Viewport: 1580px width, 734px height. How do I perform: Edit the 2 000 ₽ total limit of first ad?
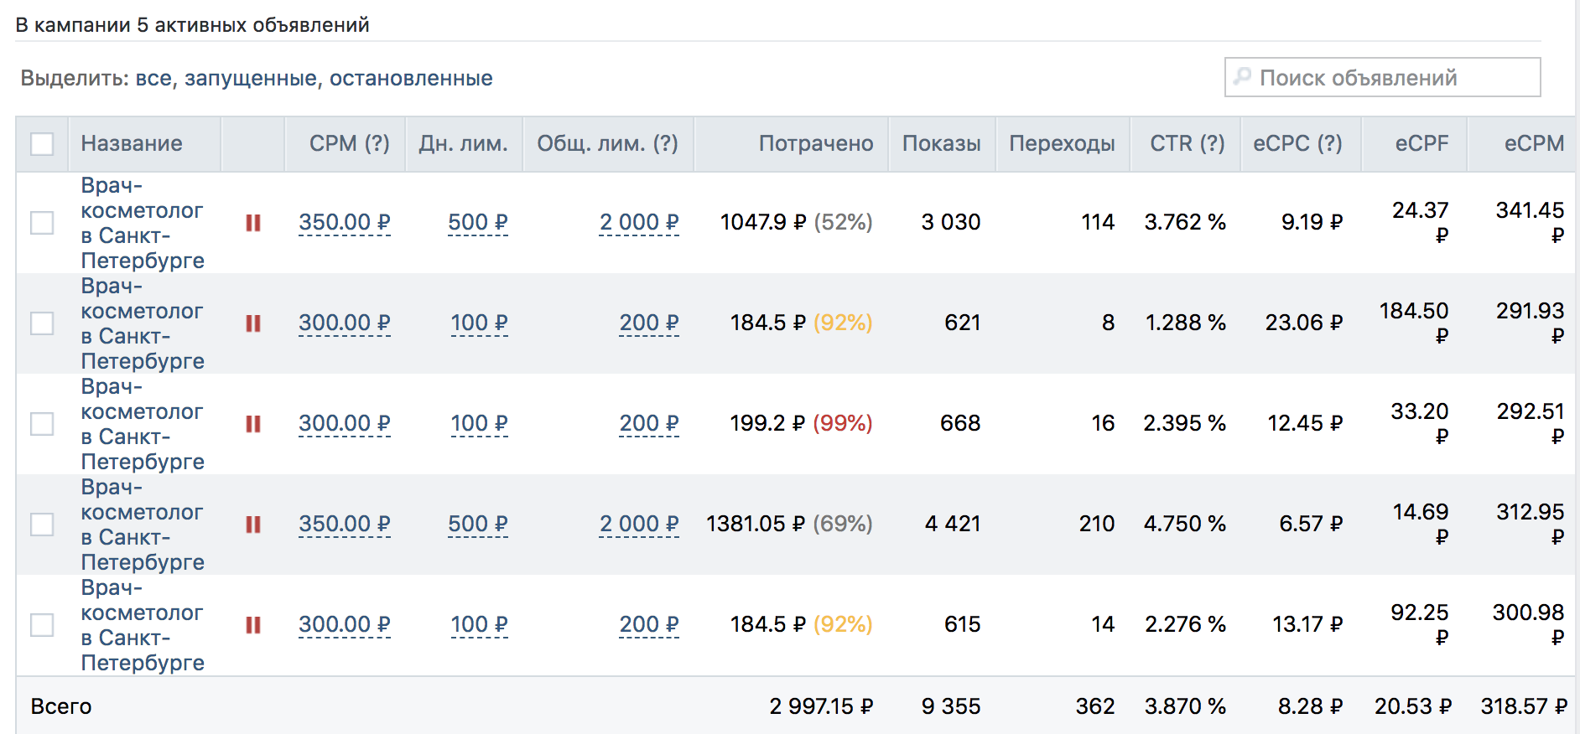pos(639,223)
